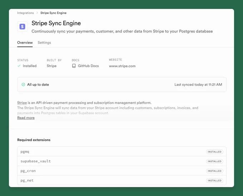Click the WEBSITE column label
243x196 pixels.
point(115,60)
